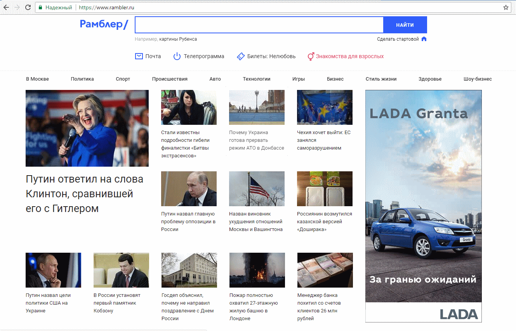Click the large Clinton speech photo

click(x=87, y=128)
